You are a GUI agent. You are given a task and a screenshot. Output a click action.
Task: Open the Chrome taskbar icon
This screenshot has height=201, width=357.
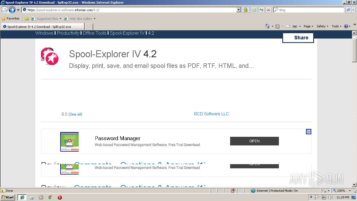(x=50, y=197)
